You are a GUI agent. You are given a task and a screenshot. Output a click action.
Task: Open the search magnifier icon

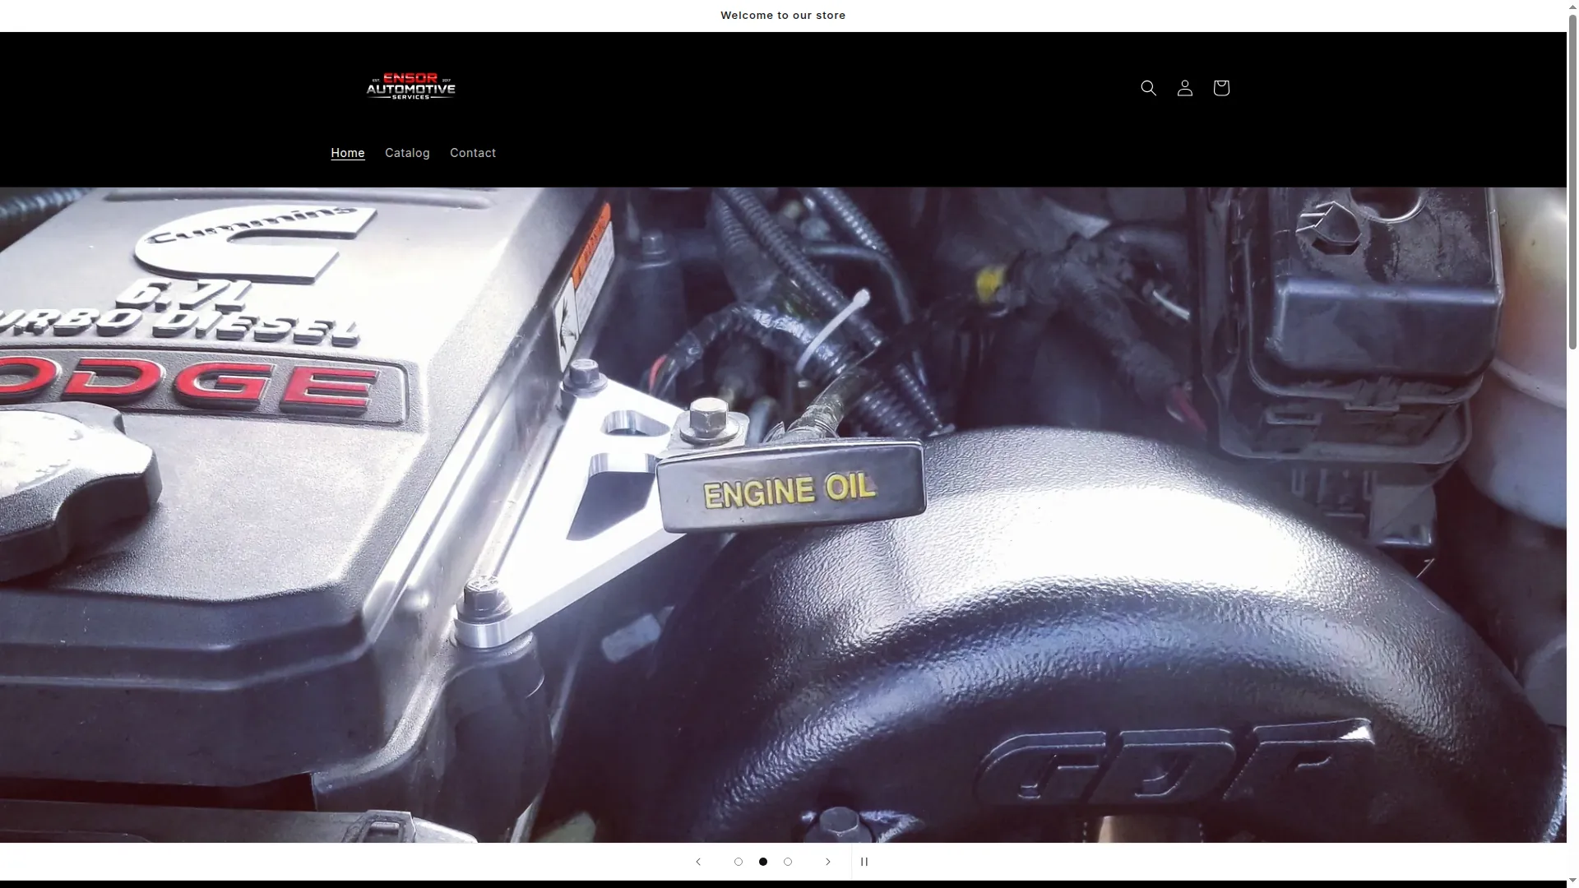pyautogui.click(x=1149, y=88)
